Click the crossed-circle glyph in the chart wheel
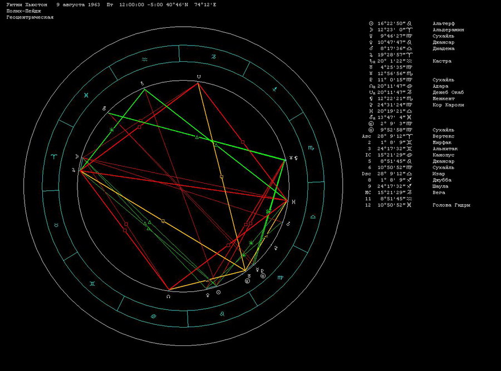Screen dimensions: 501x371 [247, 281]
